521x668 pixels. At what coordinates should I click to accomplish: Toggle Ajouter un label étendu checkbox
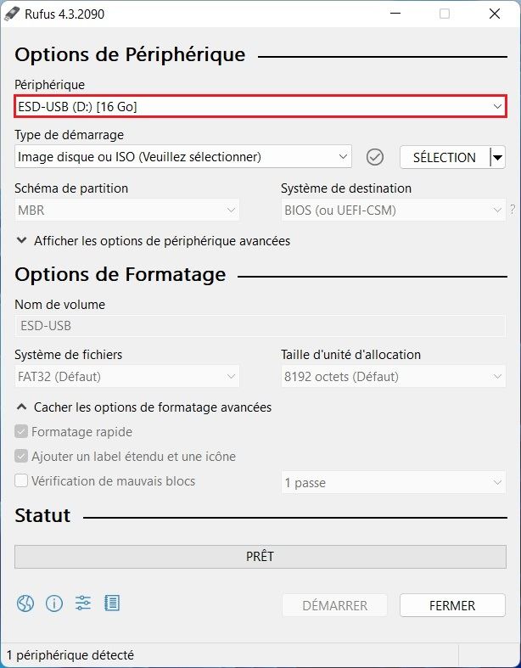tap(22, 457)
